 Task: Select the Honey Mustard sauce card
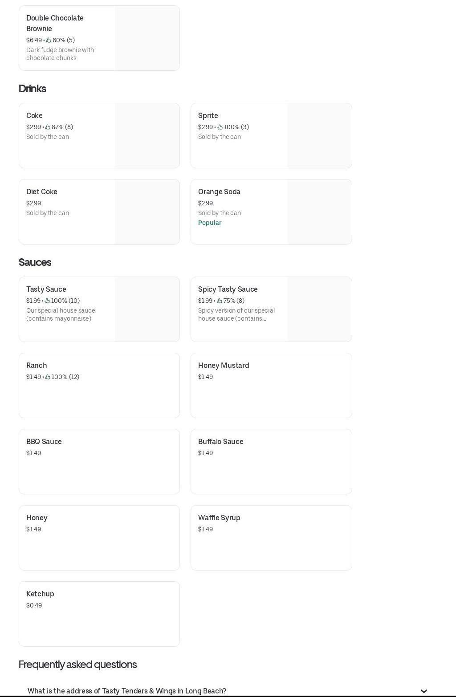coord(271,385)
